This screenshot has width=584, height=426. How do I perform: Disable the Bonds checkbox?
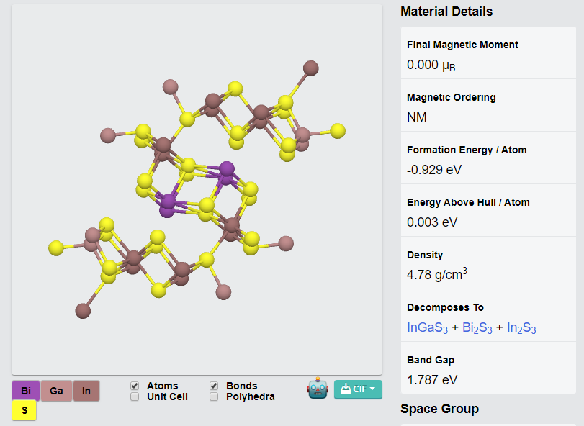[214, 386]
